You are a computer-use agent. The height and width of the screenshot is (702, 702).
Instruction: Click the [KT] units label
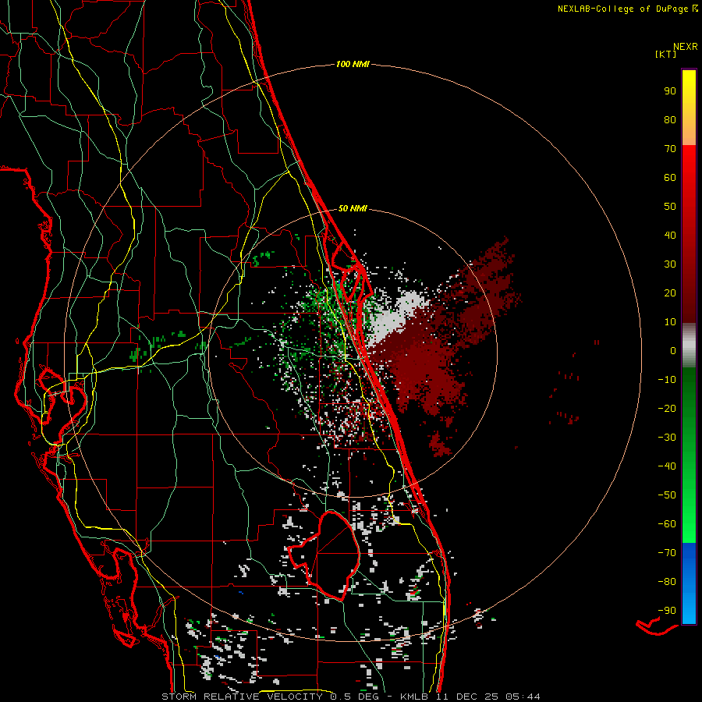pos(666,54)
